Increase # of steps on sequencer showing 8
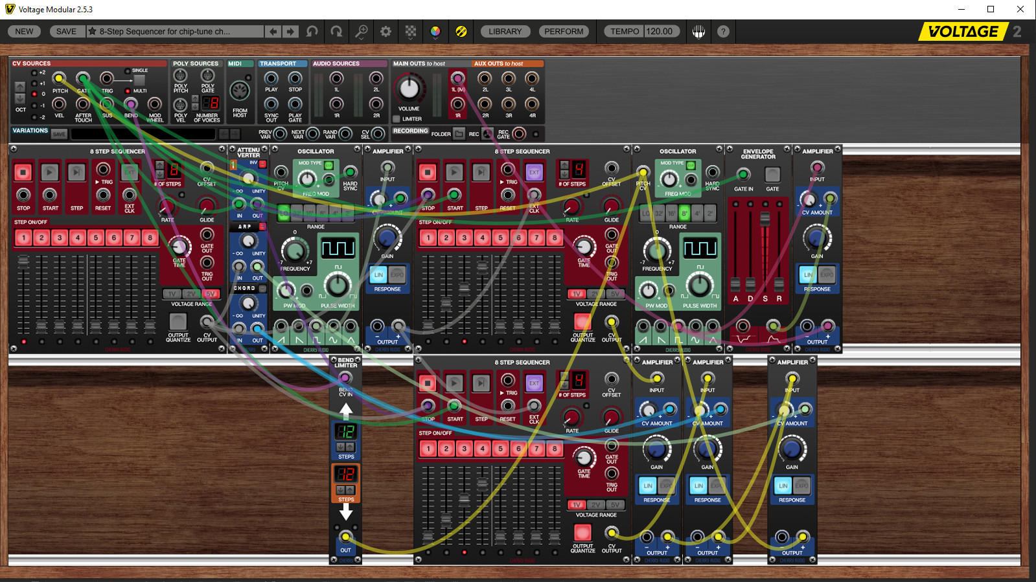1036x582 pixels. 160,166
